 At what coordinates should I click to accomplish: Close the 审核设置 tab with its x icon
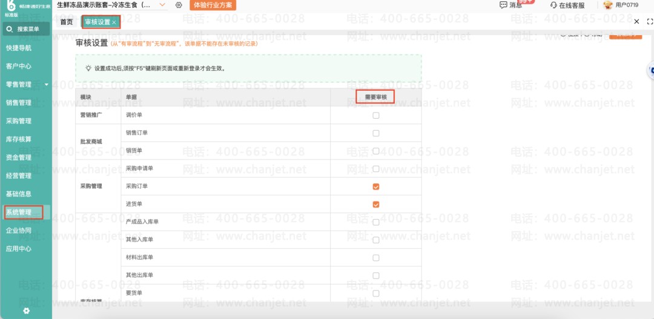114,22
